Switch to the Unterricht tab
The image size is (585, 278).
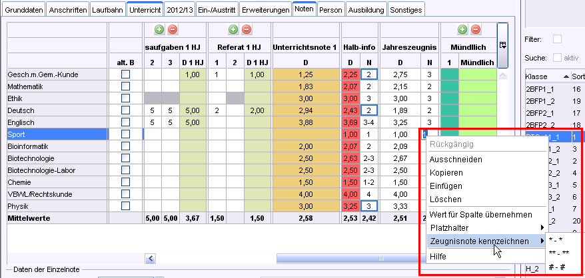pos(145,10)
